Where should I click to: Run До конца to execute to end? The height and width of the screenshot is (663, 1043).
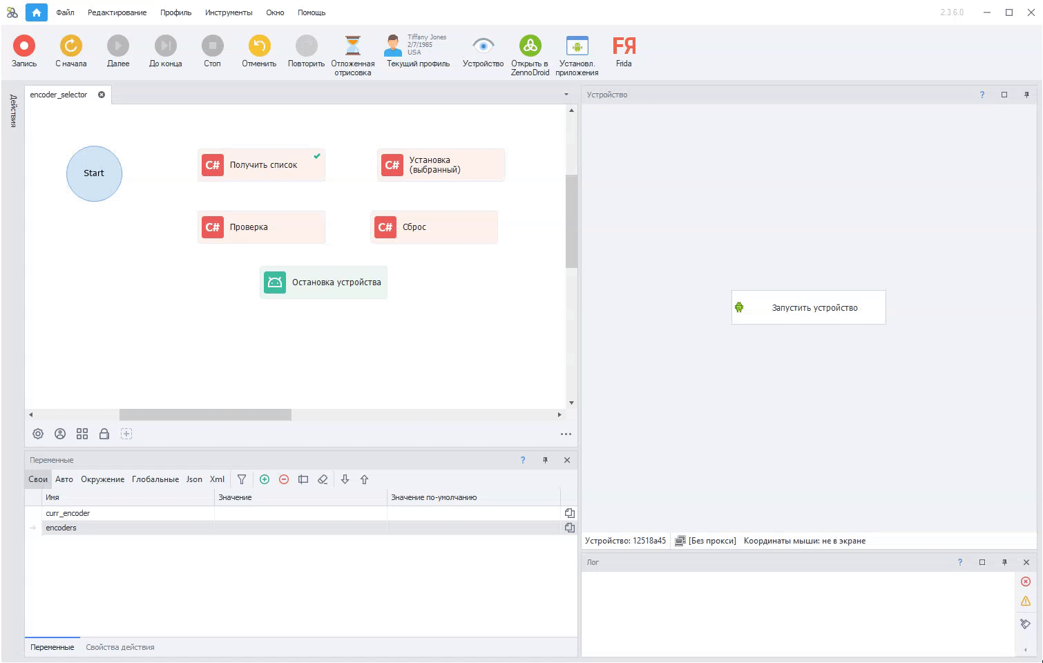click(164, 46)
